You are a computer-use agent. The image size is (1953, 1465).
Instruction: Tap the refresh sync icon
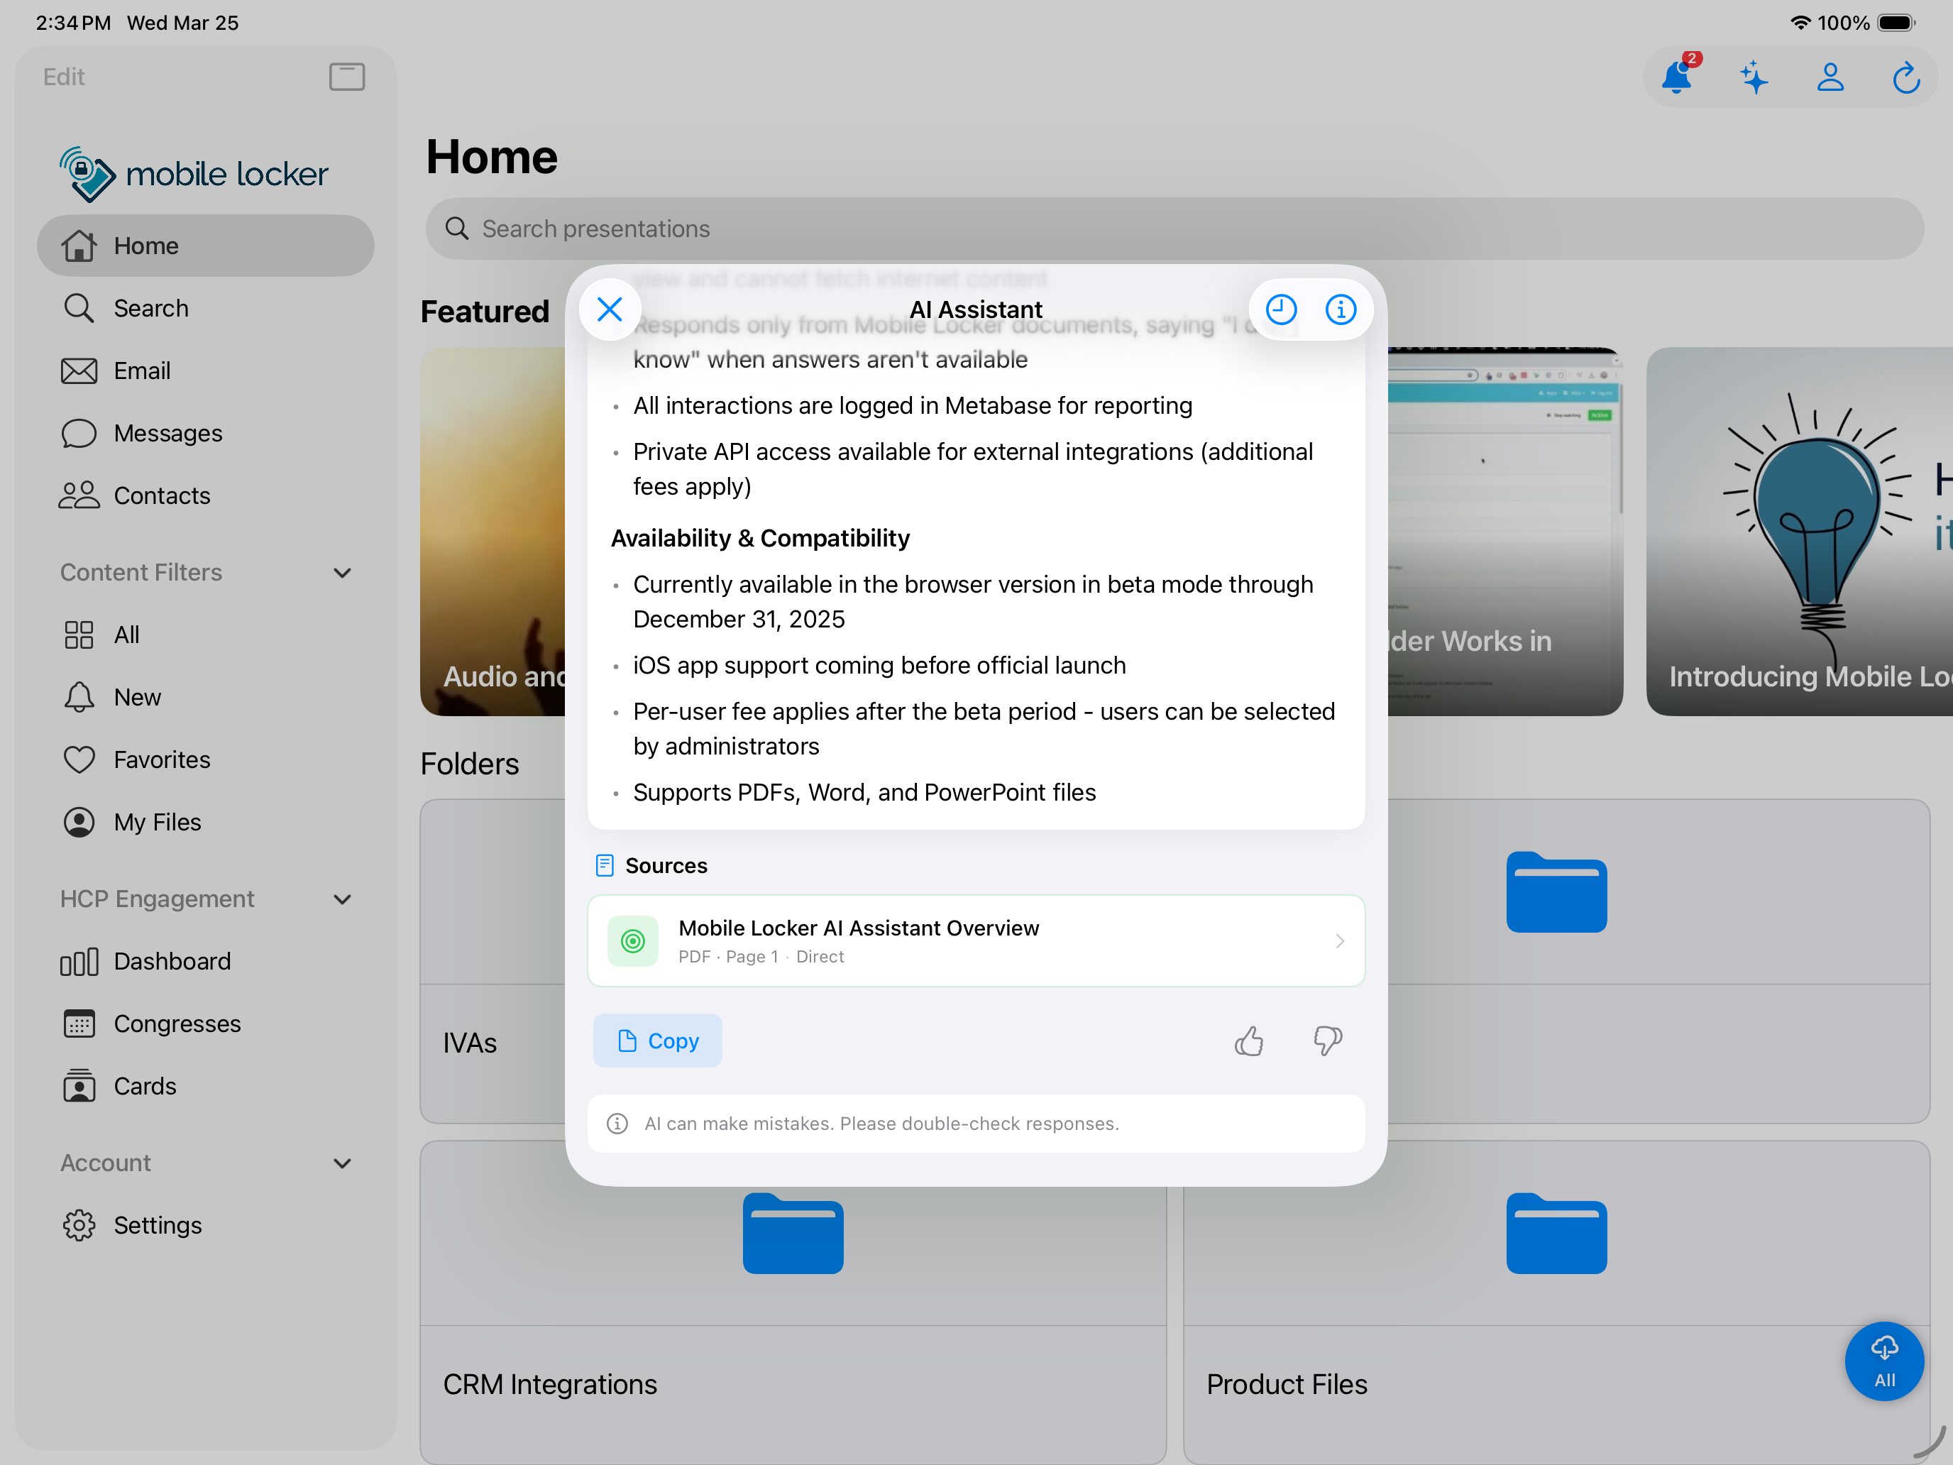point(1906,79)
